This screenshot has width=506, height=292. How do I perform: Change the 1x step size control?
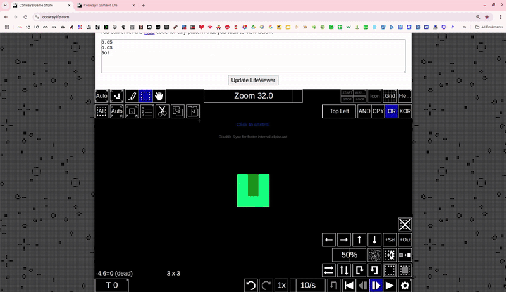pyautogui.click(x=281, y=286)
